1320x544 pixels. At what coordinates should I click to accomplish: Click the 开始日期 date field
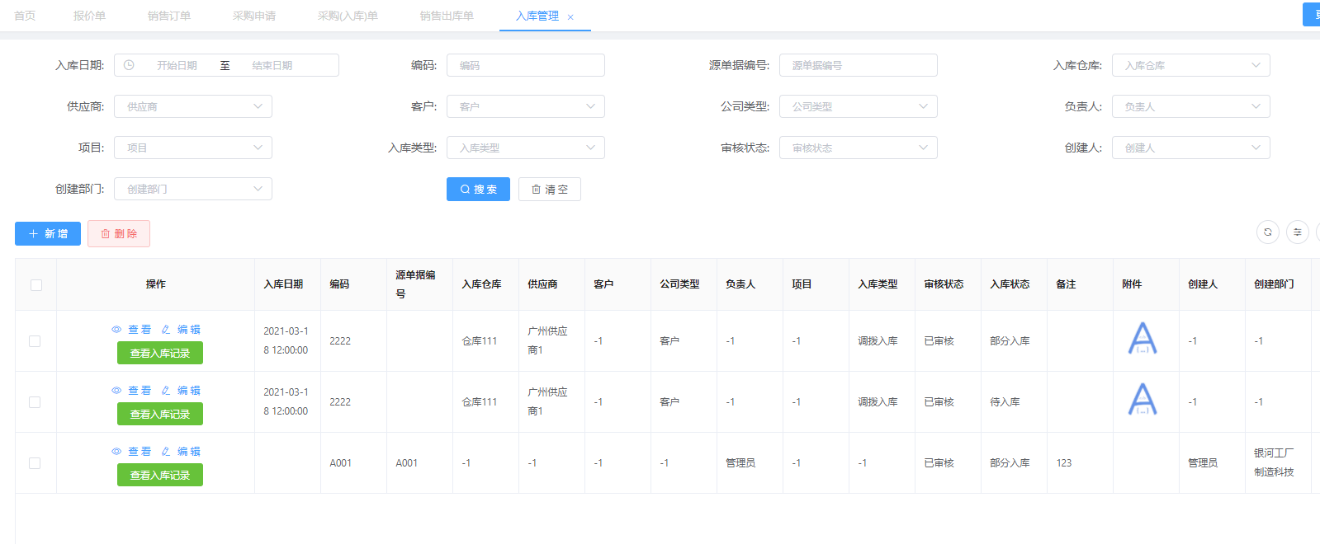pos(177,65)
